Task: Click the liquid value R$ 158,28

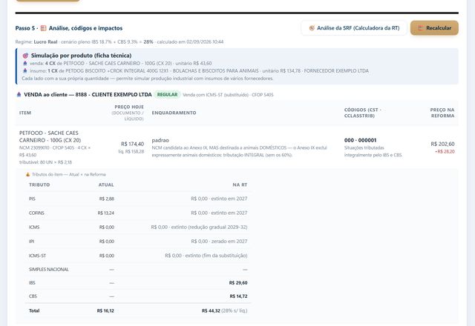Action: [x=131, y=151]
